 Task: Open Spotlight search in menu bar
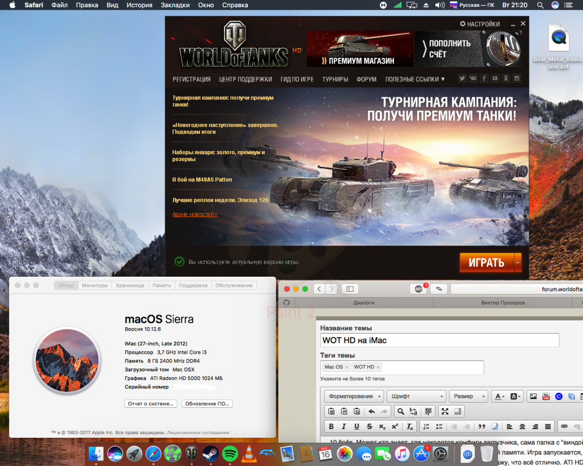pos(540,5)
